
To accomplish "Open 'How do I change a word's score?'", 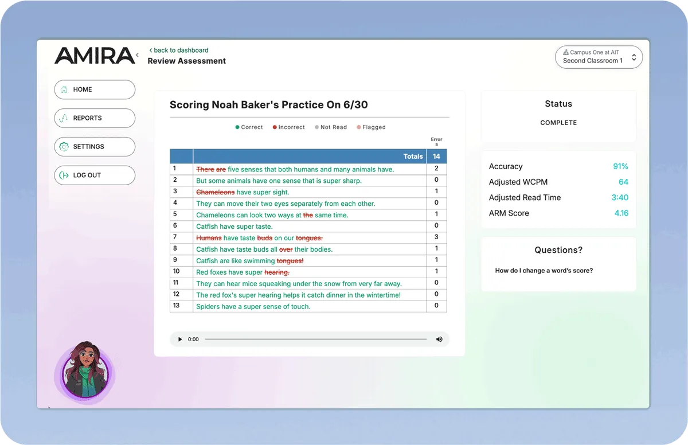I will click(x=544, y=271).
